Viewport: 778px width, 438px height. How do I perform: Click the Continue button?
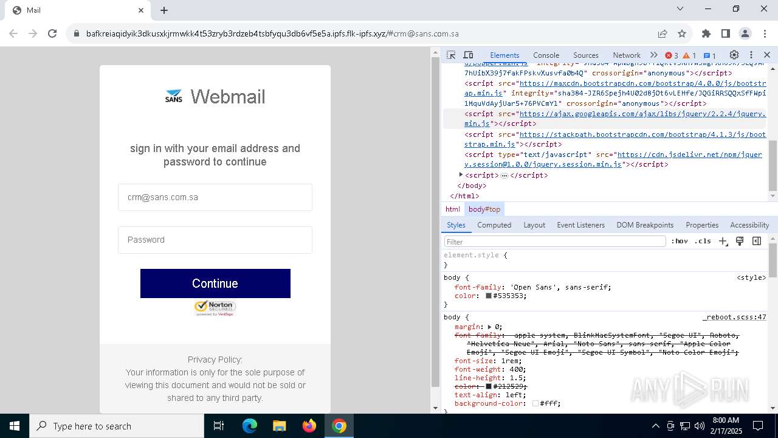pyautogui.click(x=215, y=283)
